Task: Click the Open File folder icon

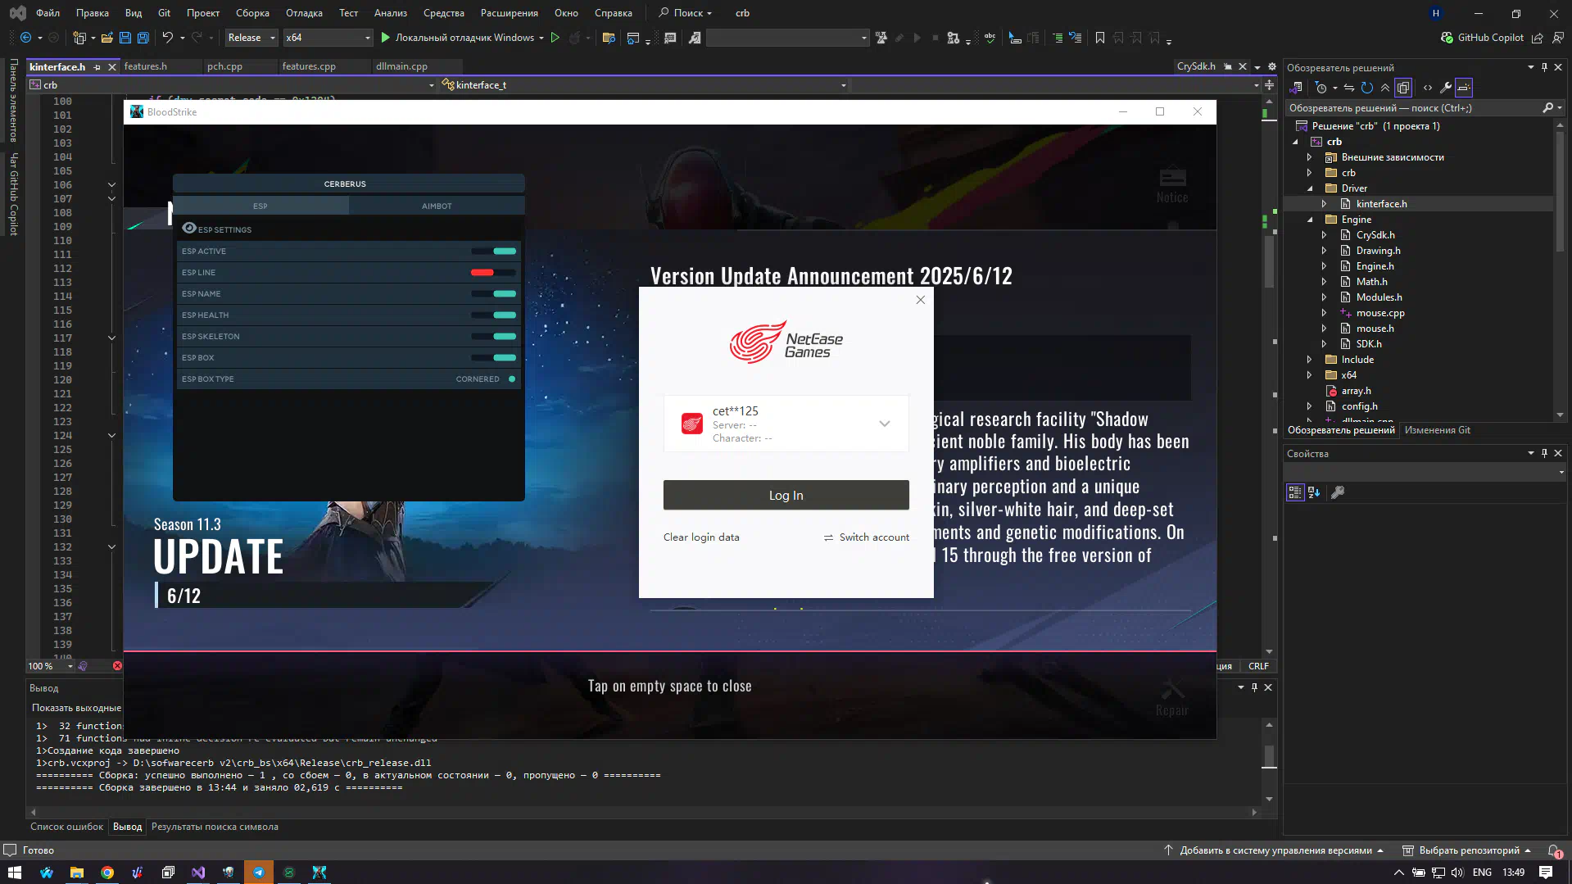Action: [106, 38]
